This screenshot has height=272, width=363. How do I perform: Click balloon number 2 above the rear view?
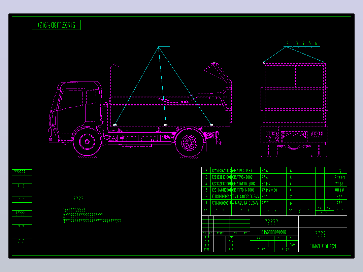click(287, 43)
